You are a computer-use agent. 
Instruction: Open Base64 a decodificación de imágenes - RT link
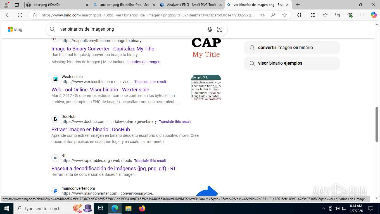(x=114, y=168)
